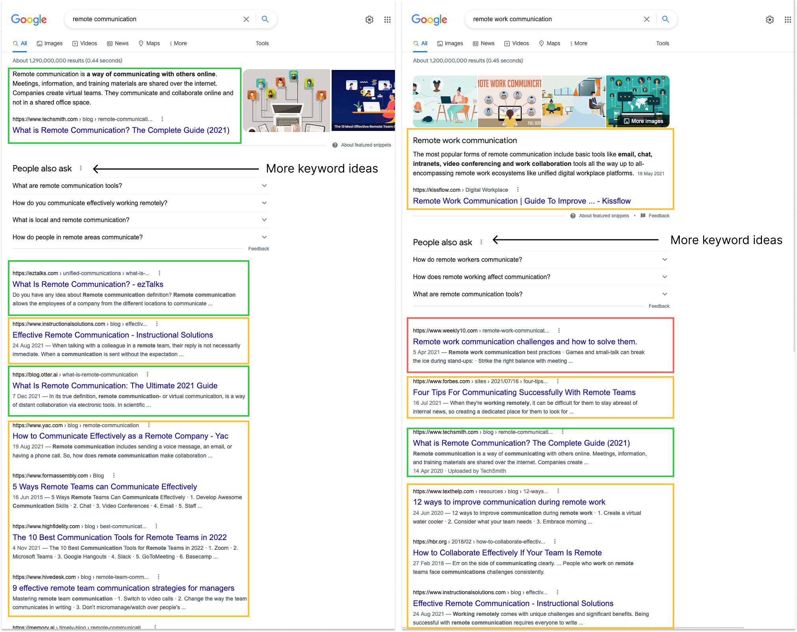The height and width of the screenshot is (632, 797).
Task: Switch to the Images tab in the left window
Action: click(50, 43)
